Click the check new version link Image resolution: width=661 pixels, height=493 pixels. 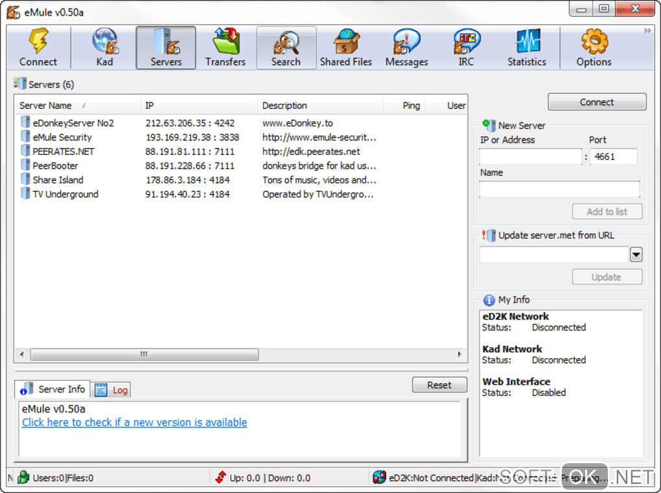tap(135, 422)
